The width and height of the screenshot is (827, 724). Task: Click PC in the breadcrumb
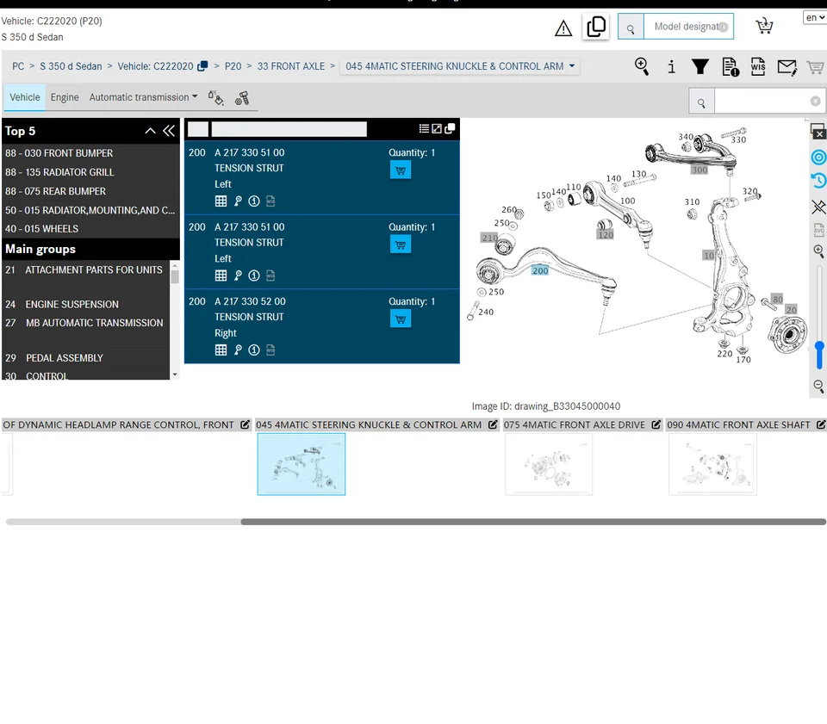(18, 66)
